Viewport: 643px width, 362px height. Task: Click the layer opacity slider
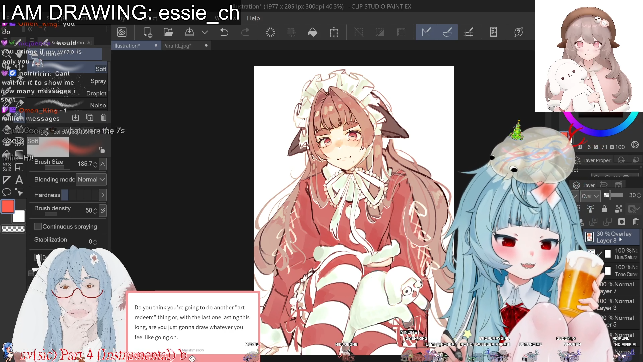click(x=614, y=195)
